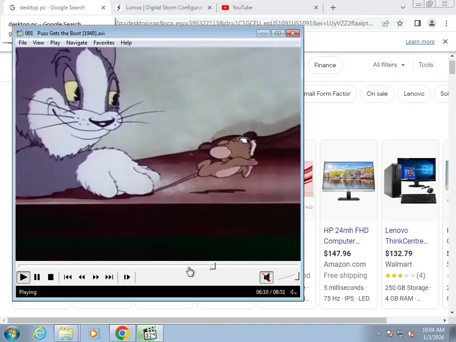Stop the video playback
Screen dimensions: 456x342
point(51,277)
